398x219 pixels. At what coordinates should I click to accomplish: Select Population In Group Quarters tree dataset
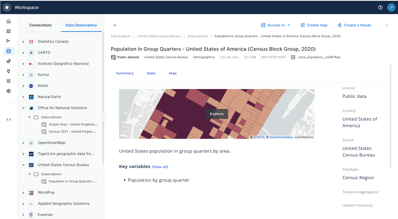[70, 181]
